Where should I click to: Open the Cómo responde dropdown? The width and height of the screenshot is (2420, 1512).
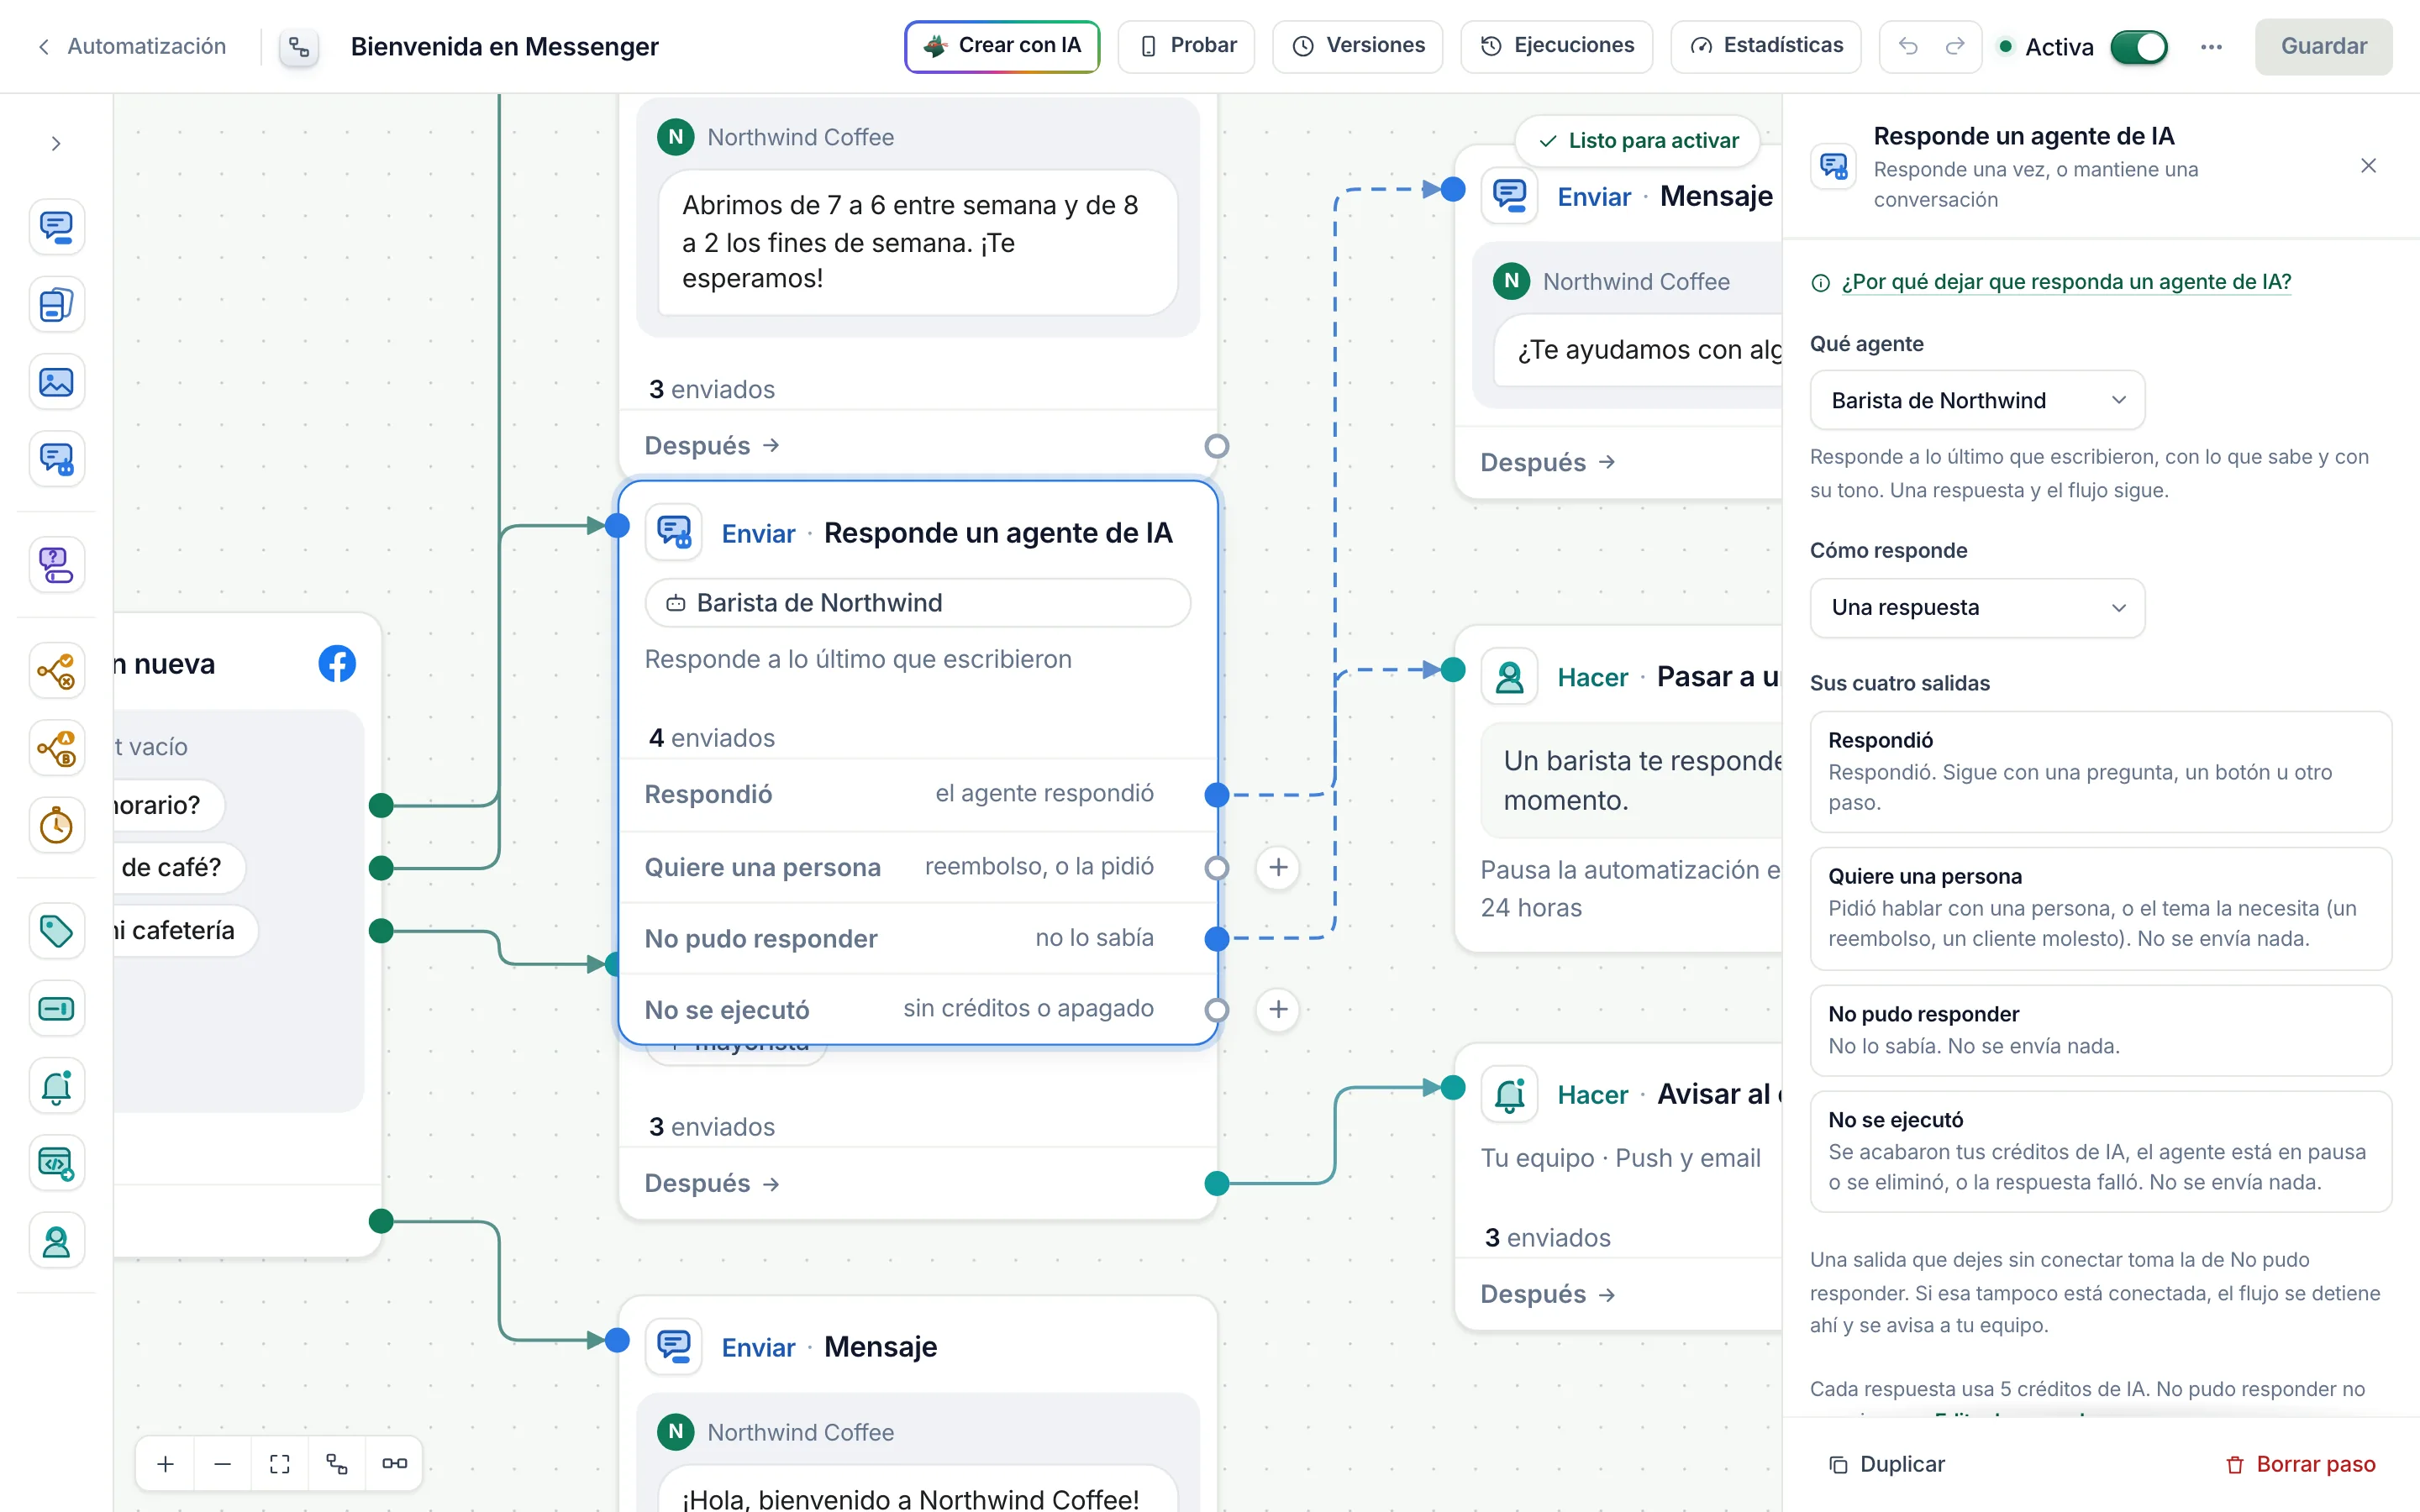coord(1977,608)
